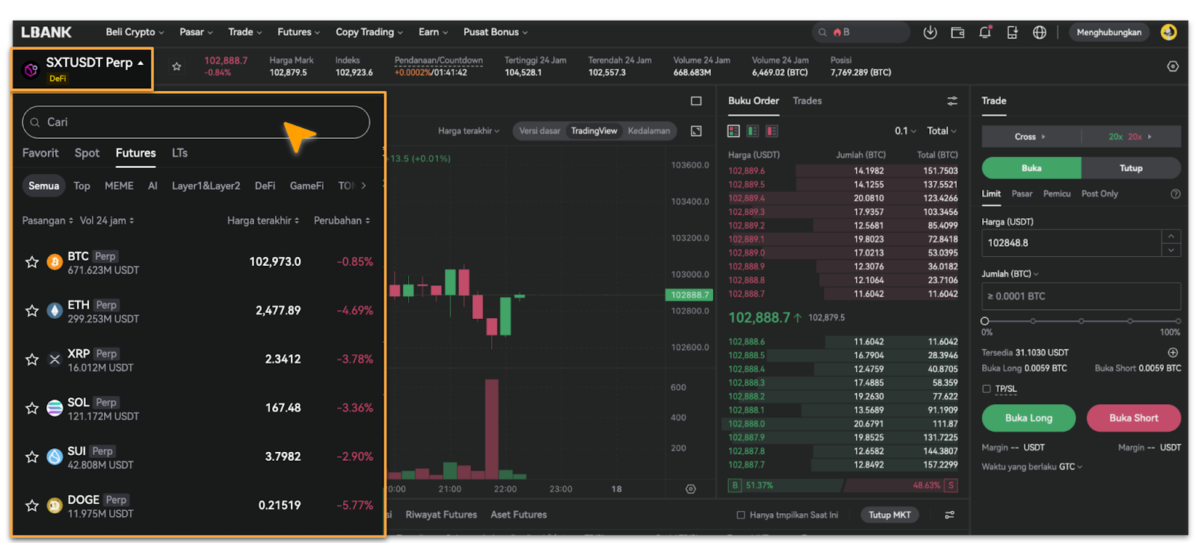Click the plus icon to add funds

tap(1173, 353)
